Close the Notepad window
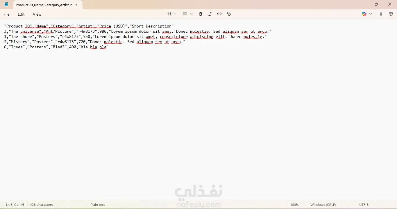397x209 pixels. (x=390, y=4)
